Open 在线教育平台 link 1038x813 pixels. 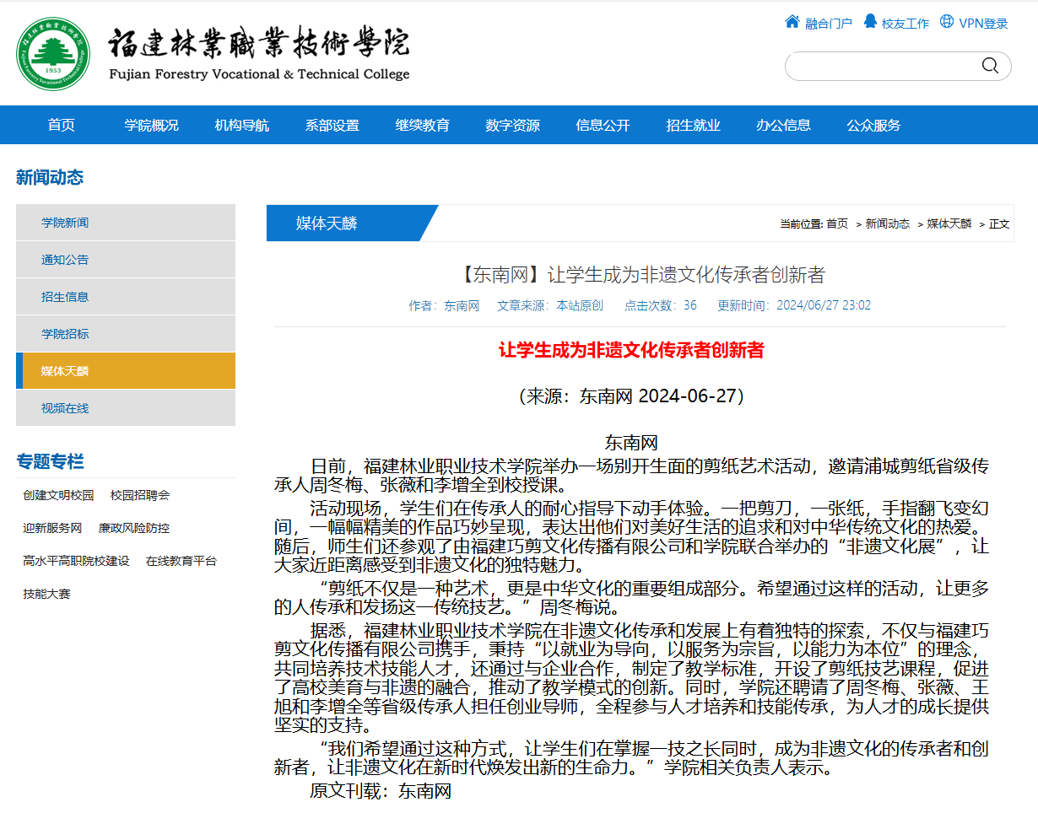click(x=181, y=561)
